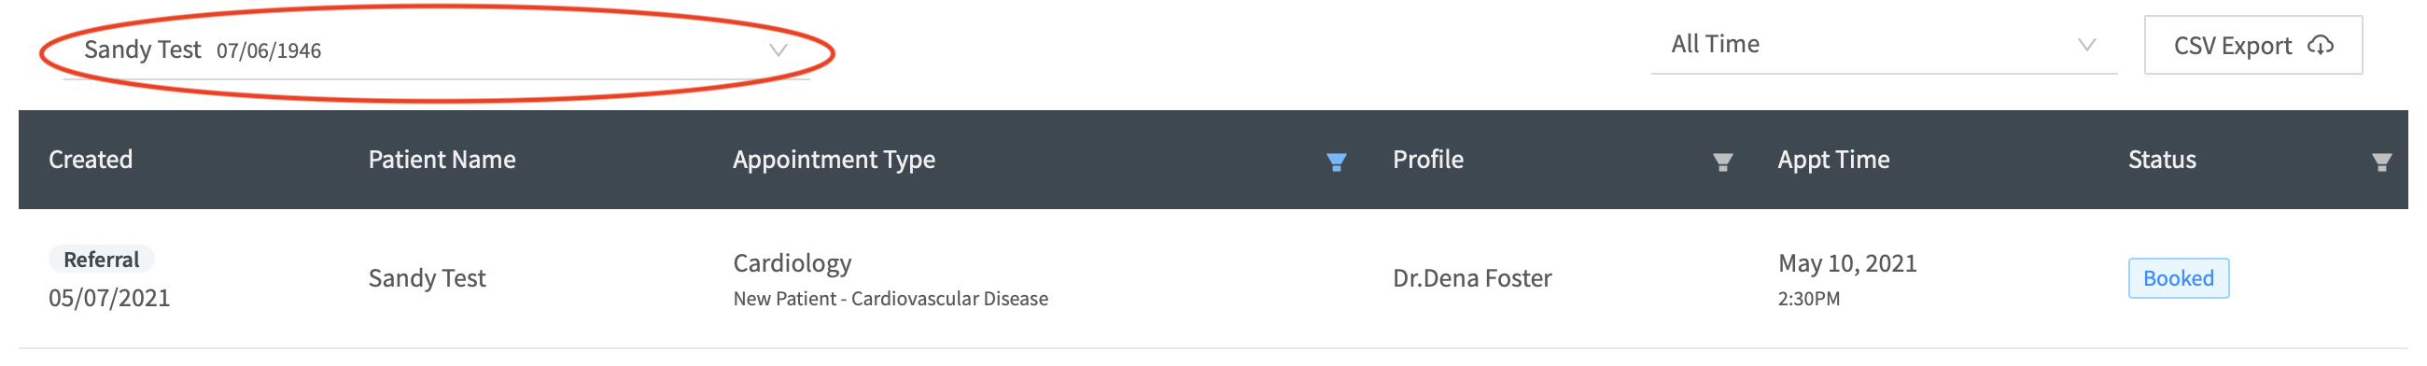Open the Profile column filter
2427x366 pixels.
point(1722,162)
